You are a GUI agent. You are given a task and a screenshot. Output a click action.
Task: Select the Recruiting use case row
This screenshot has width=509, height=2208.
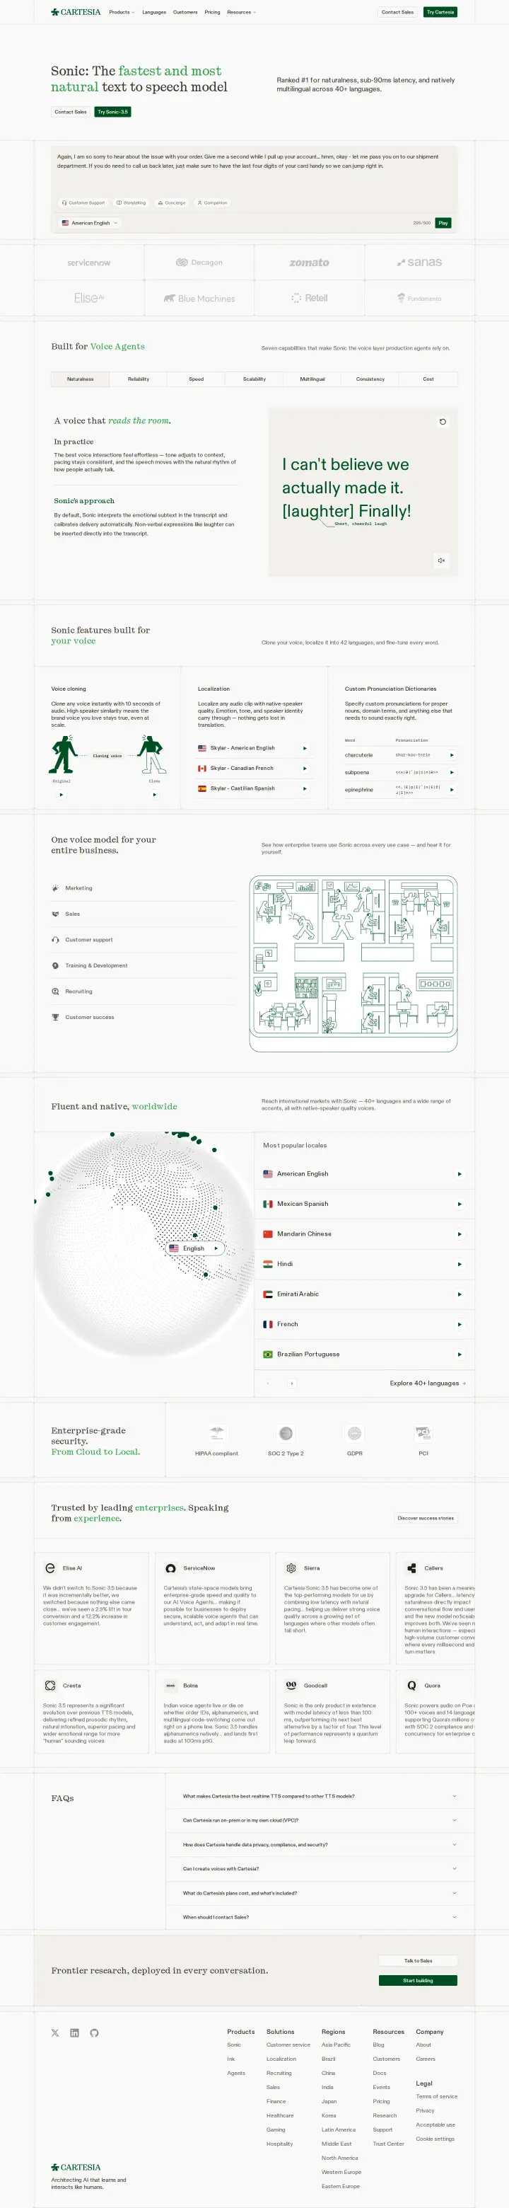(x=143, y=991)
